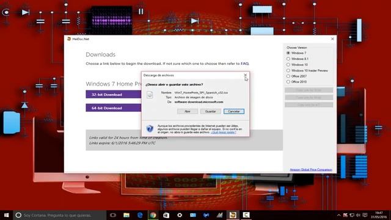Click the volume speaker tray icon
This screenshot has width=391, height=220.
[x=359, y=215]
